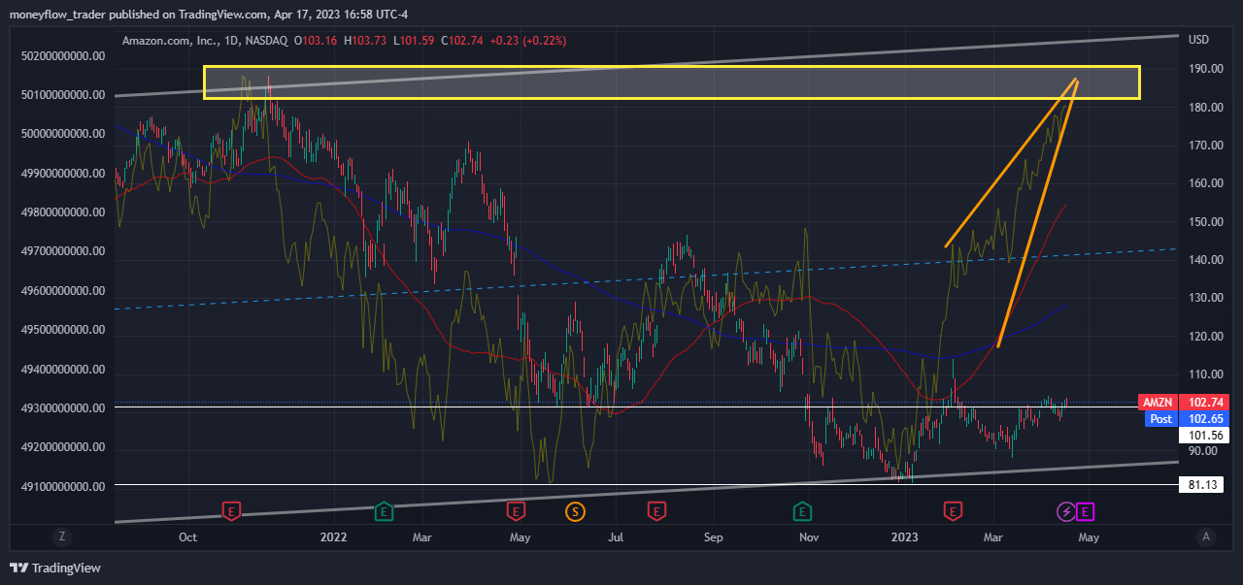Click the red earnings marker right after 2023
This screenshot has width=1243, height=585.
click(953, 509)
